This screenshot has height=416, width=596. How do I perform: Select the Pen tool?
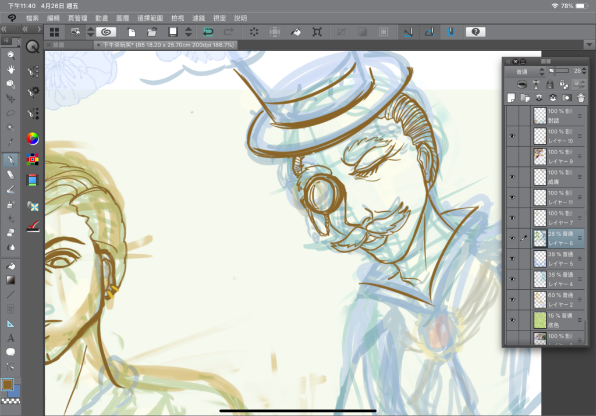click(x=10, y=160)
